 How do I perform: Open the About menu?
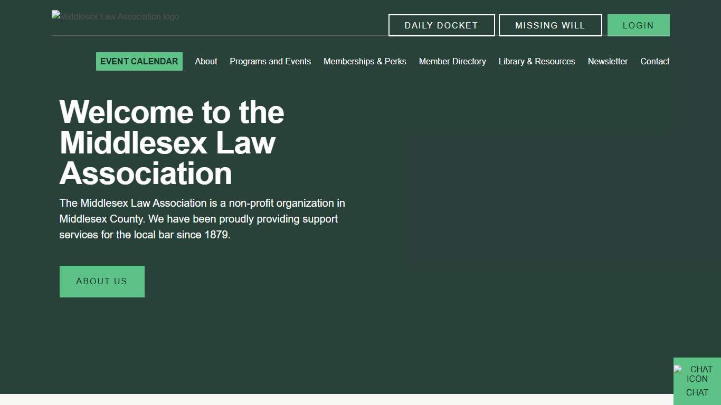pyautogui.click(x=206, y=61)
